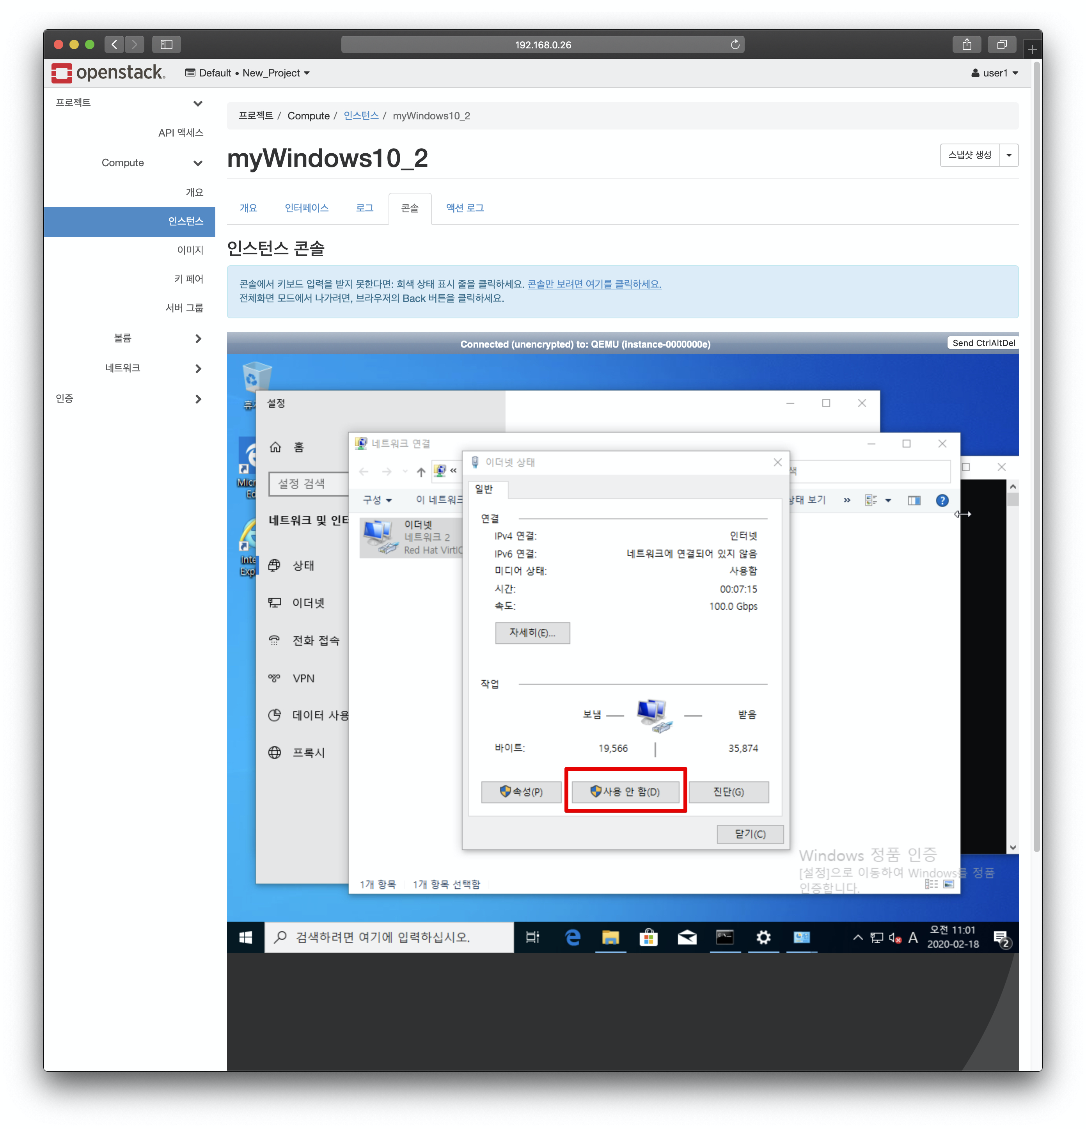Click preview pane toggle icon in explorer

coord(914,501)
